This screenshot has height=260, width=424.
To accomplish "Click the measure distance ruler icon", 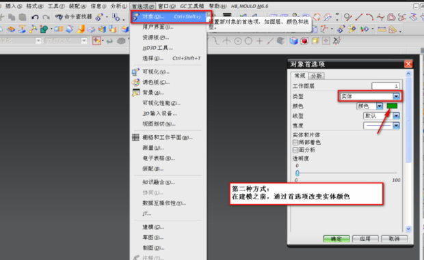I will coord(382,29).
